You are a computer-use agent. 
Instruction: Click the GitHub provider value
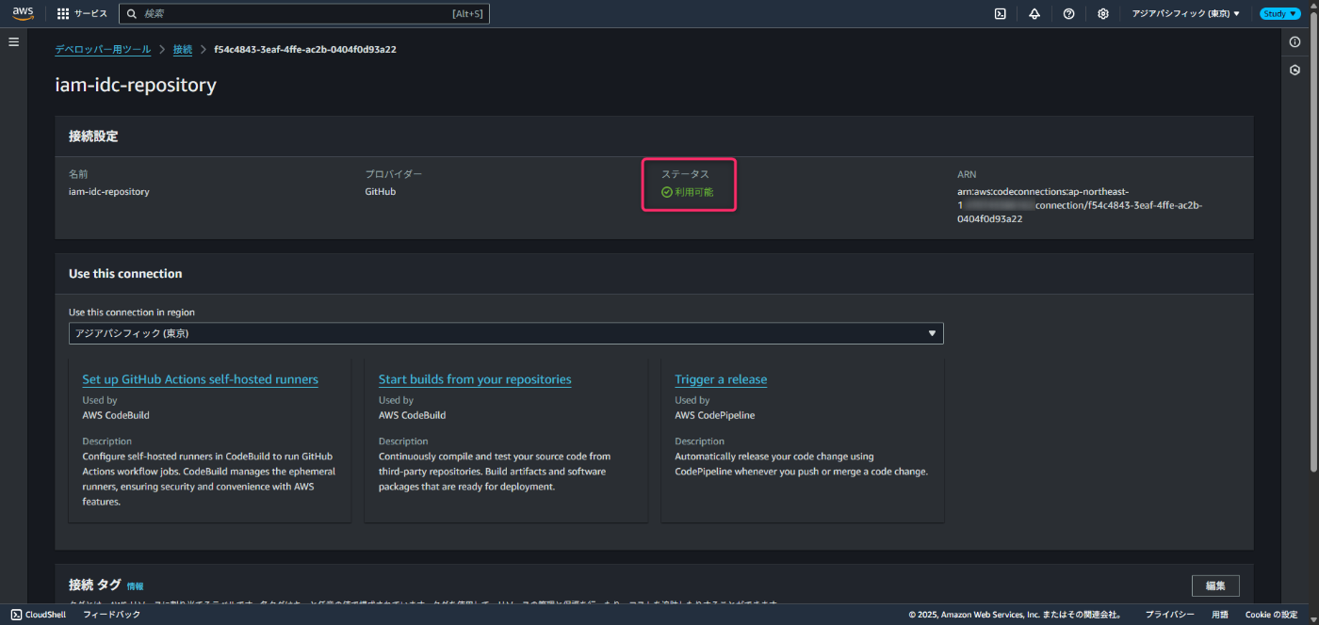tap(381, 191)
